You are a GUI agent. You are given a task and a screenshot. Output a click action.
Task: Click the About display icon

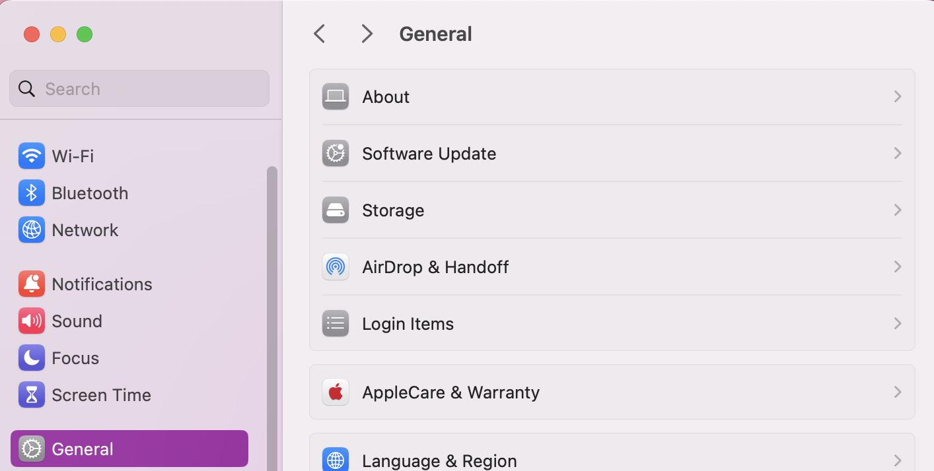coord(336,96)
